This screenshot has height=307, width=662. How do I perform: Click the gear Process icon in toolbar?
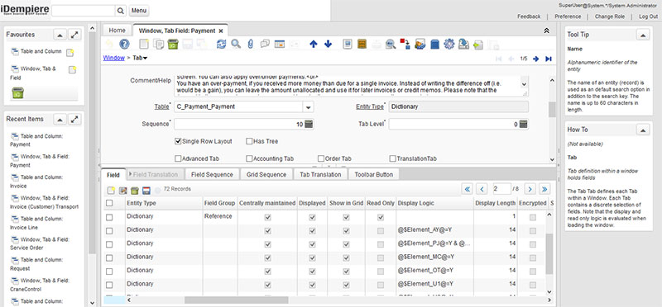click(449, 44)
